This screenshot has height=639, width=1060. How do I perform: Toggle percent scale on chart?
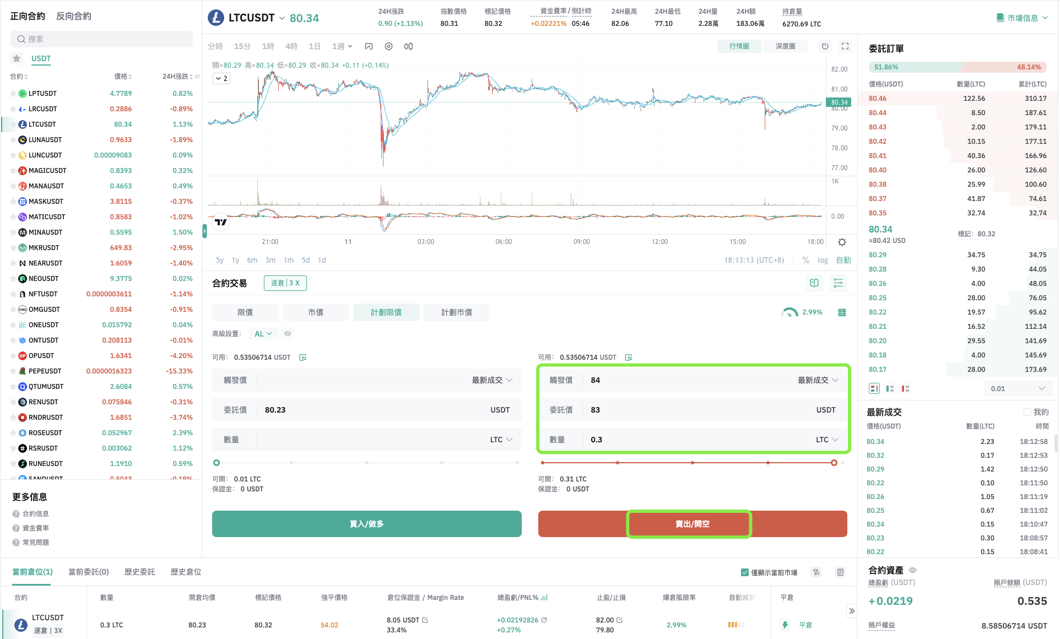click(x=806, y=260)
